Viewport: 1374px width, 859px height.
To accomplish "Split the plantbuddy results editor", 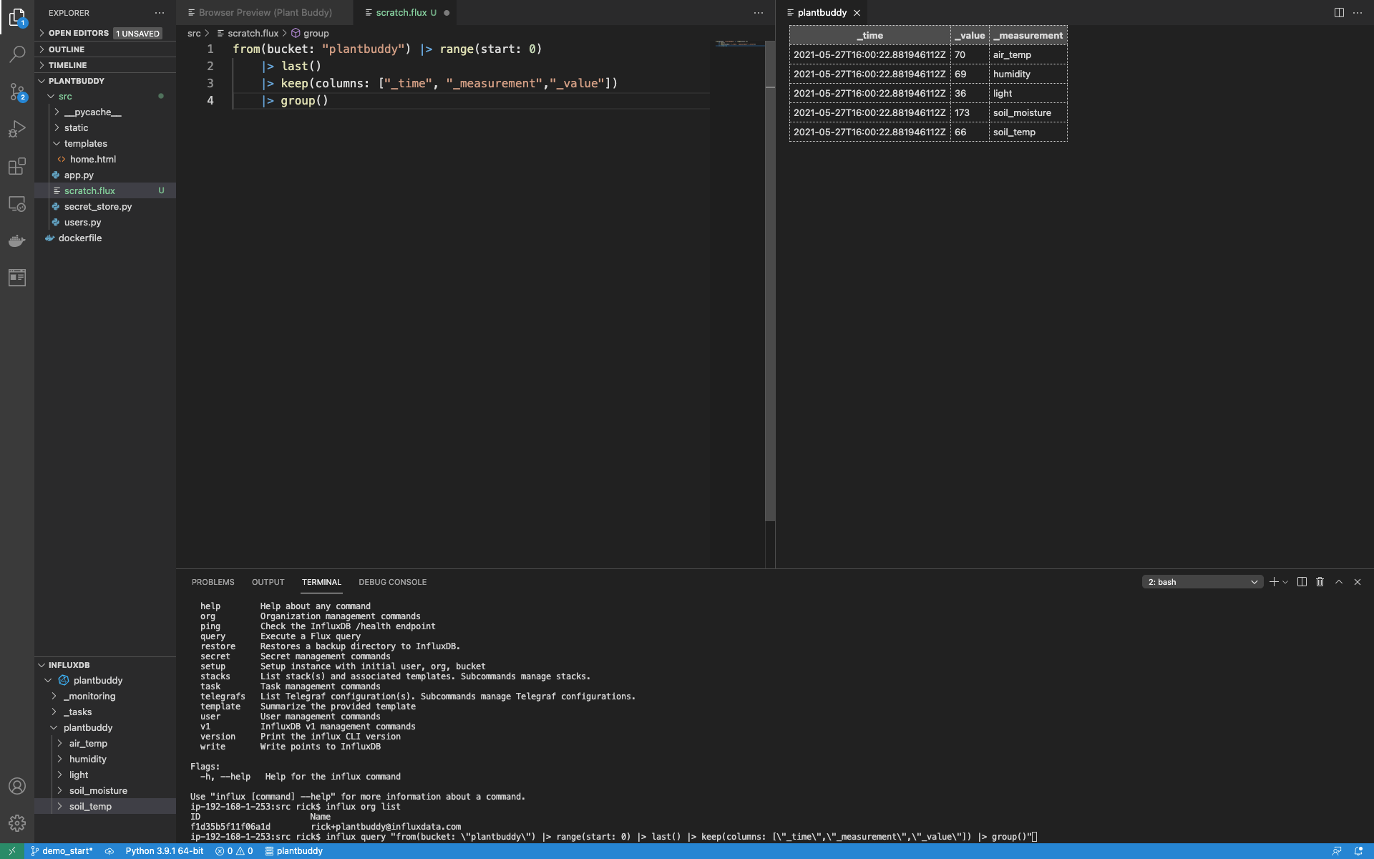I will coord(1339,13).
